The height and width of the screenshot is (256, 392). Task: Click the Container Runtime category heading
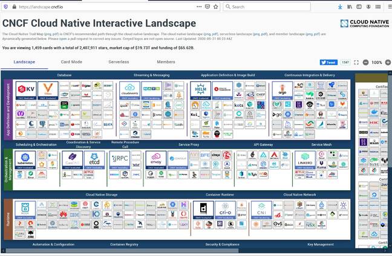coord(220,194)
